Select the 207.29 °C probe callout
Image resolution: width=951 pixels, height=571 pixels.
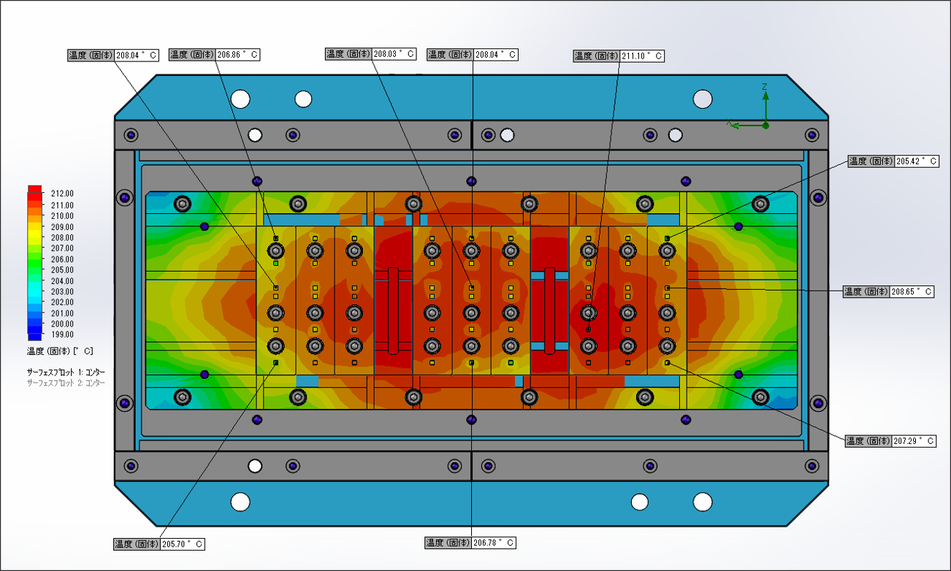pyautogui.click(x=890, y=441)
